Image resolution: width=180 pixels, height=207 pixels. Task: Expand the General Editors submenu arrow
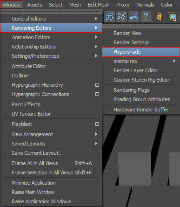[x=96, y=19]
